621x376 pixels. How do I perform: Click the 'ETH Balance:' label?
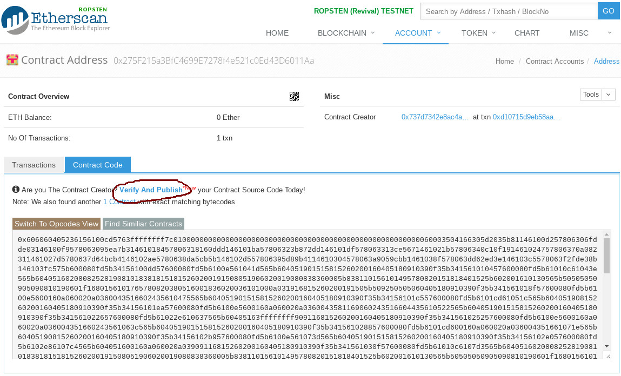[30, 118]
